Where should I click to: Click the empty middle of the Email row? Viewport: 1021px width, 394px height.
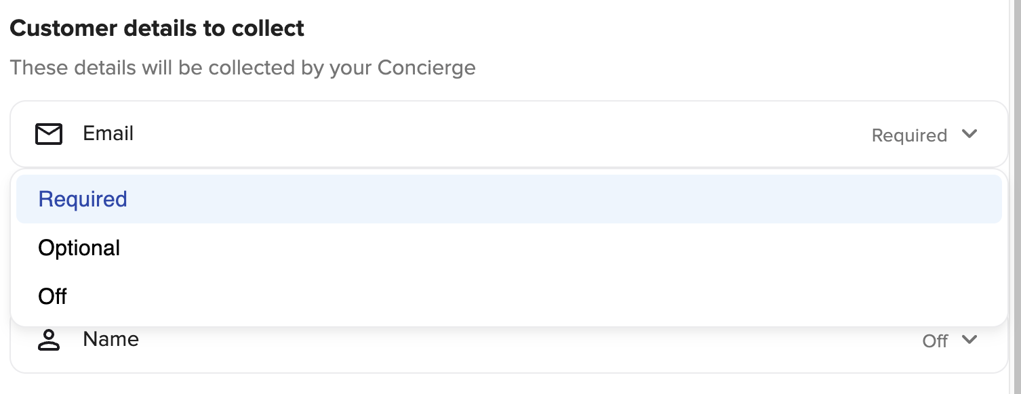(x=502, y=134)
